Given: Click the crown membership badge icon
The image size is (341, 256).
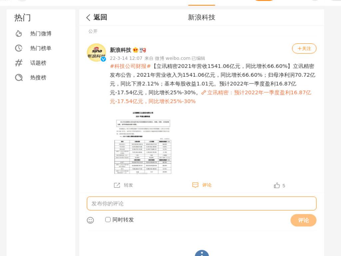Looking at the screenshot, I should tap(136, 50).
